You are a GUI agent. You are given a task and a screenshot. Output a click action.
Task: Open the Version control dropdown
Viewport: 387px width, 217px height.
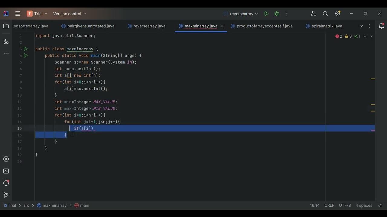[x=70, y=14]
